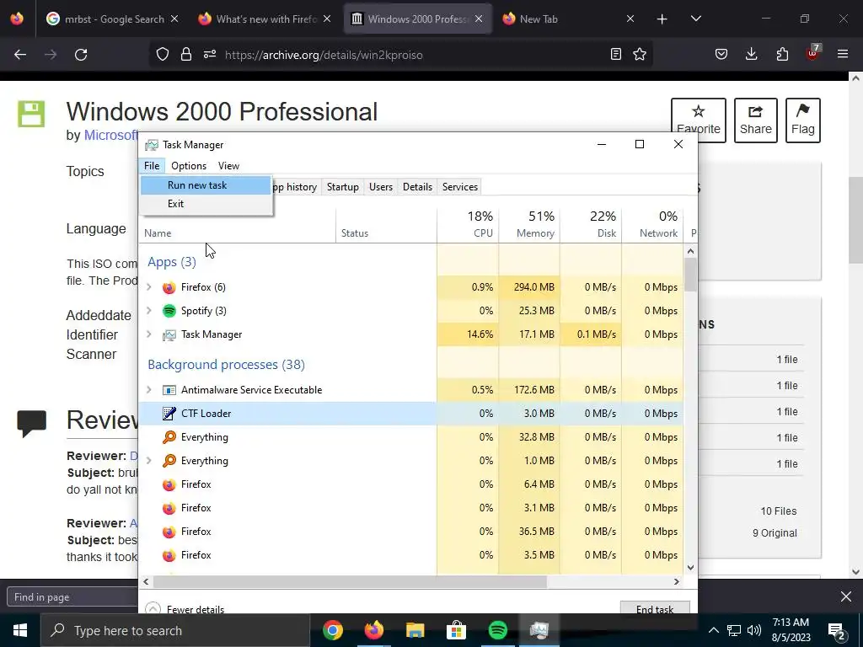Reload the archive.org page
The width and height of the screenshot is (863, 647).
[x=81, y=55]
